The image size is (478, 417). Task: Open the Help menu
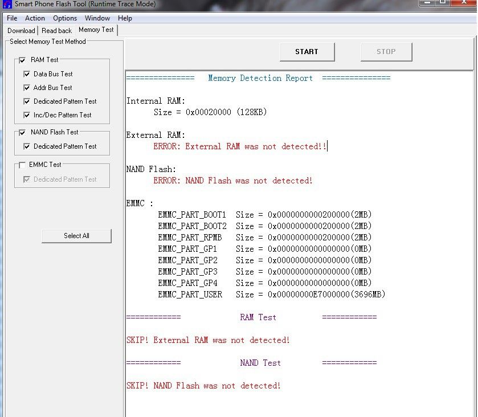(125, 18)
